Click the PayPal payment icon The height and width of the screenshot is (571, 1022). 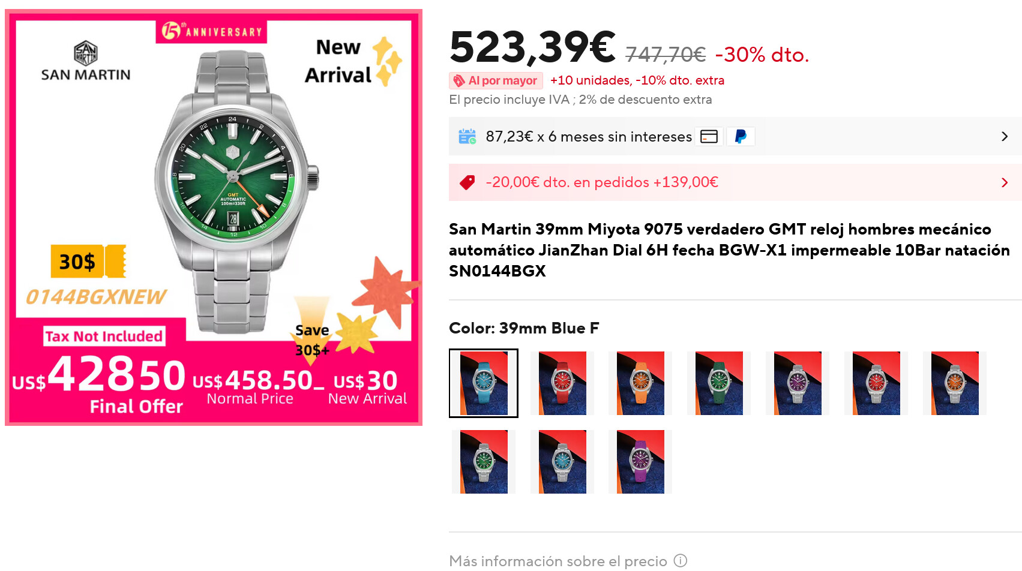pyautogui.click(x=741, y=137)
